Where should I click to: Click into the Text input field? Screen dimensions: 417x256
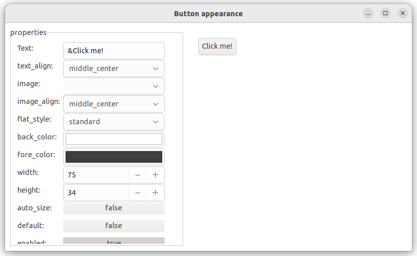(113, 51)
